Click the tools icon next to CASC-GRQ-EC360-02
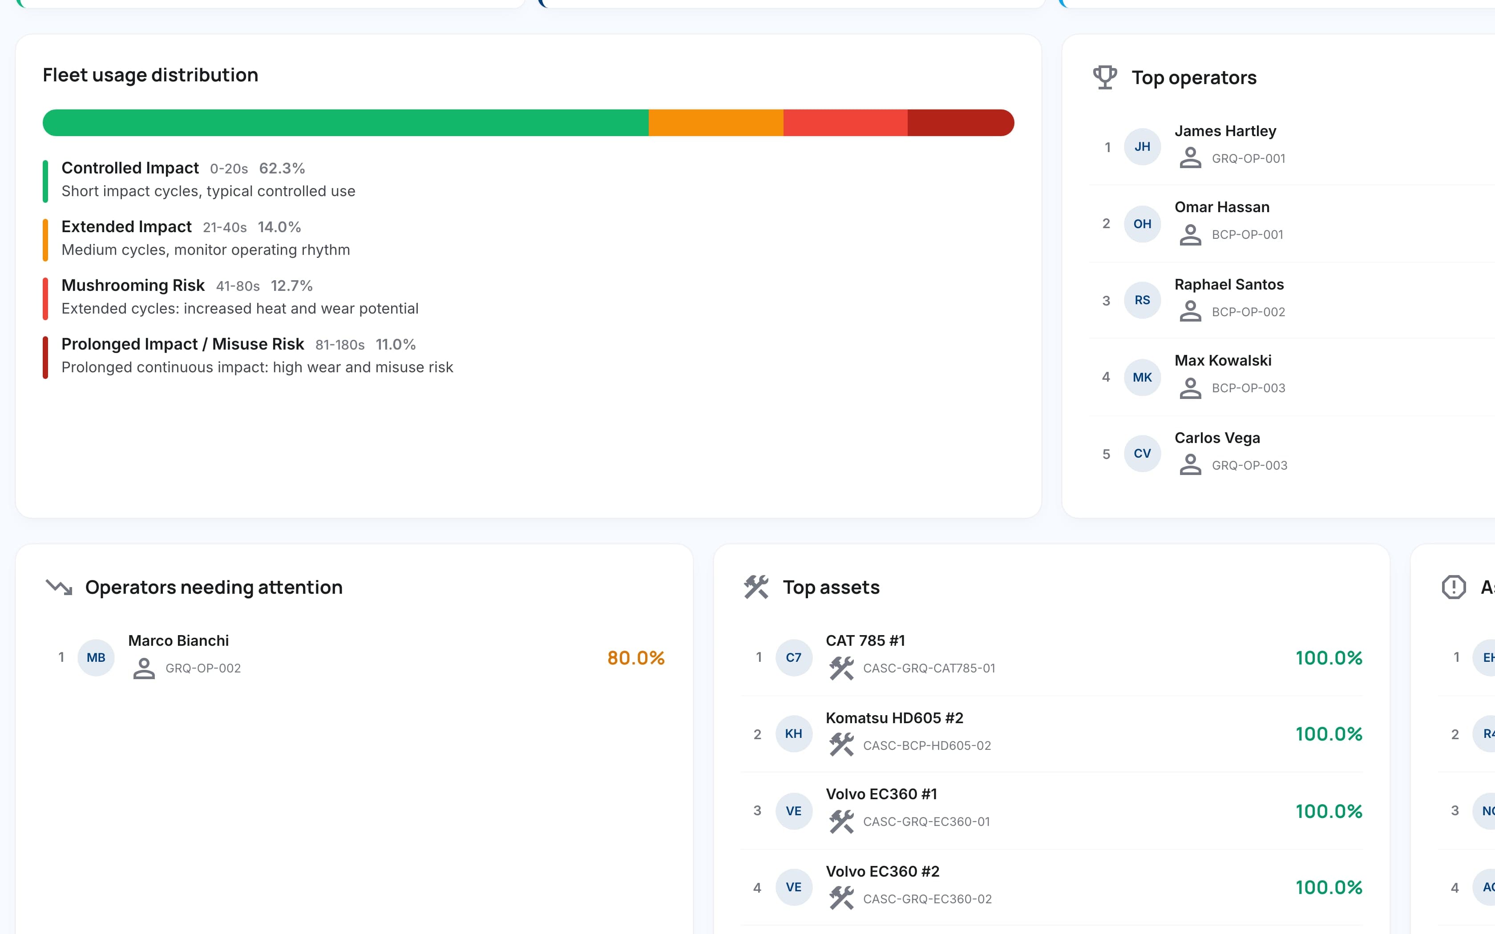 [x=841, y=898]
